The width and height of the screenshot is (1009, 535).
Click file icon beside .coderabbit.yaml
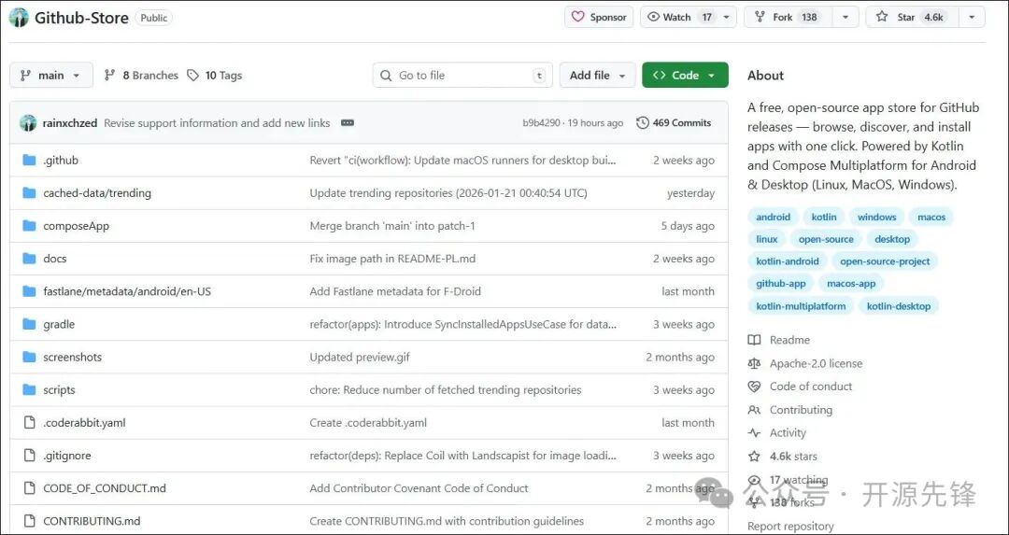point(29,422)
